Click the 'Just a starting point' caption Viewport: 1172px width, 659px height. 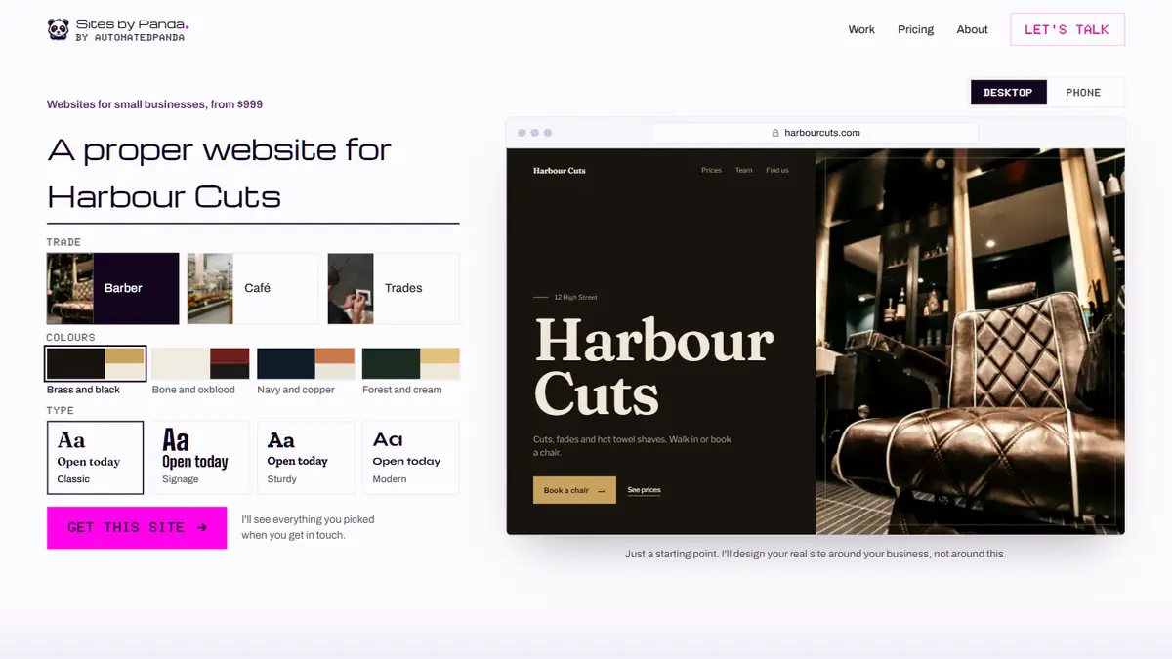tap(816, 554)
